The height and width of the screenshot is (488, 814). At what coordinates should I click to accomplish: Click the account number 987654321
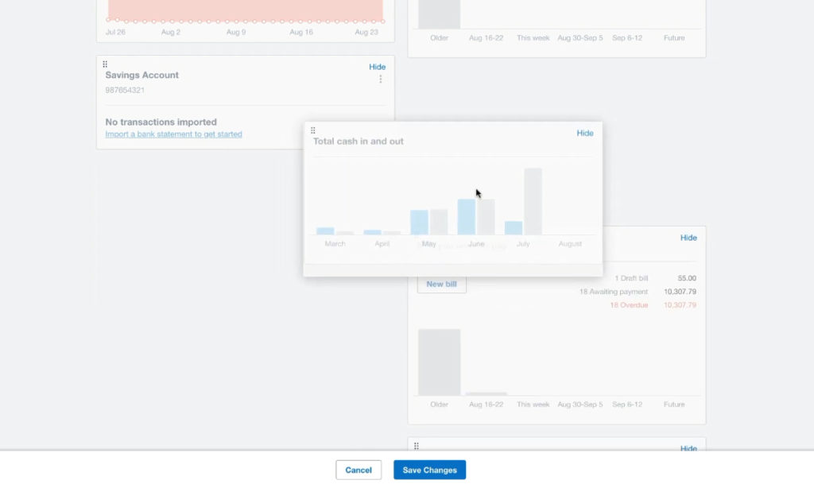[125, 91]
